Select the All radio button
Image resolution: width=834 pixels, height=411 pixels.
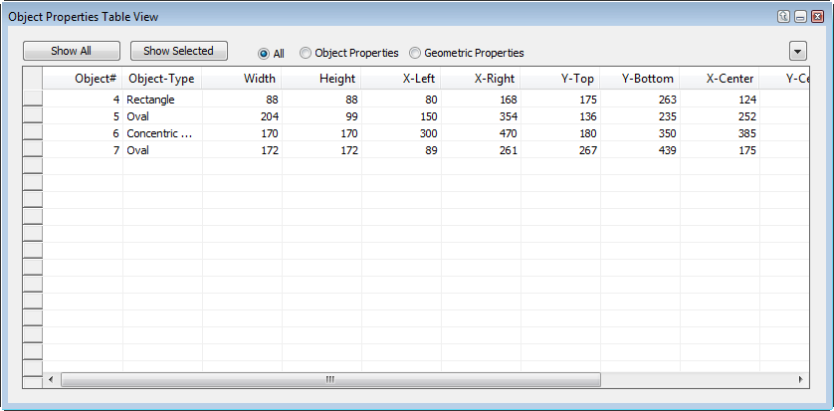(x=264, y=53)
